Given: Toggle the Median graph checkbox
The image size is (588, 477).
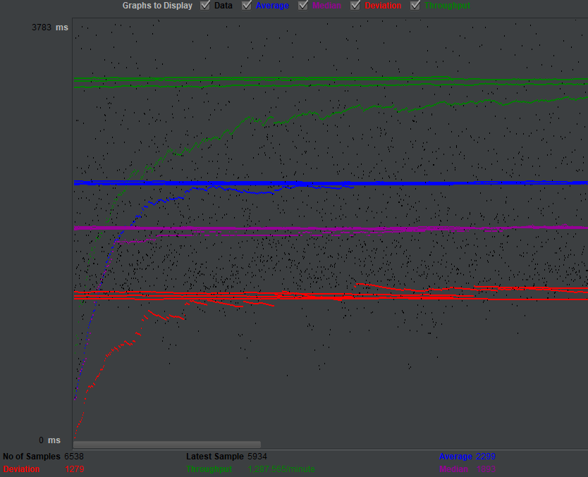Looking at the screenshot, I should click(x=303, y=6).
